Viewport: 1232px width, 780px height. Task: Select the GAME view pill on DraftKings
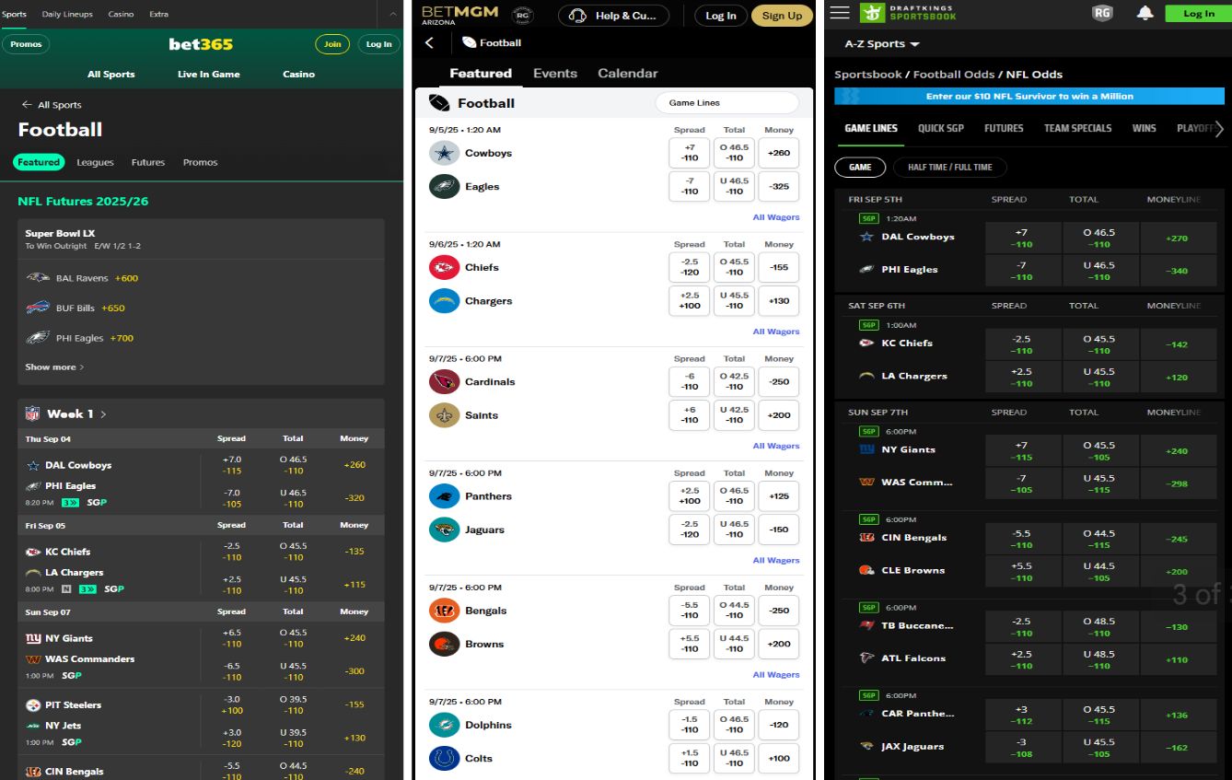pos(860,168)
